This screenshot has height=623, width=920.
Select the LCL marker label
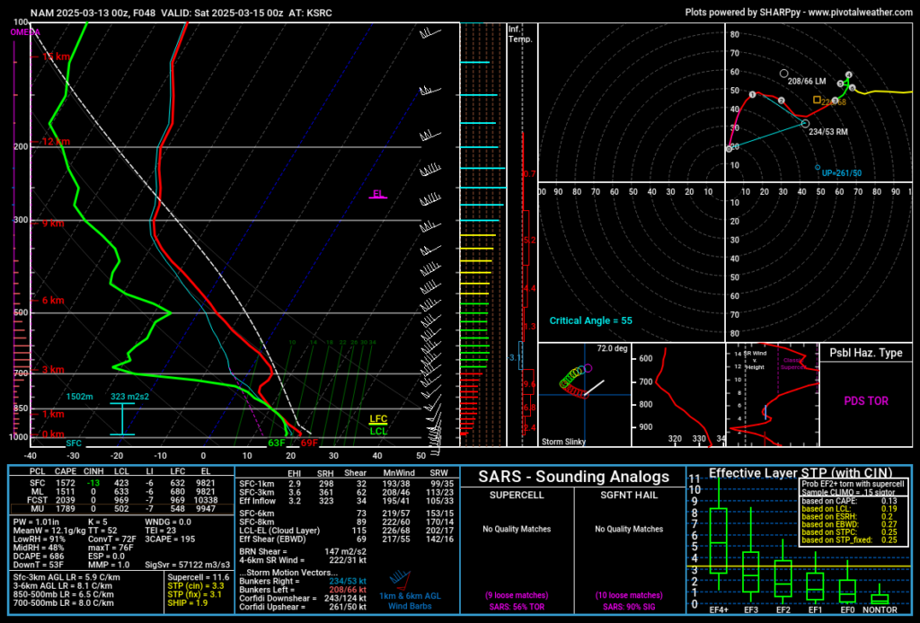click(377, 429)
